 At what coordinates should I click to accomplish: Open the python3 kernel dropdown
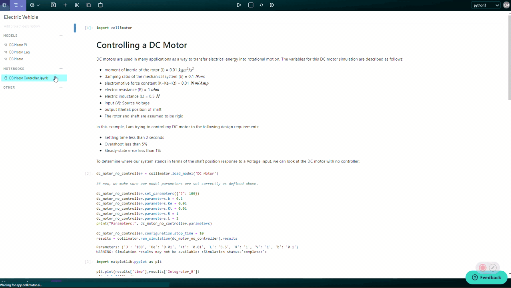coord(486,5)
